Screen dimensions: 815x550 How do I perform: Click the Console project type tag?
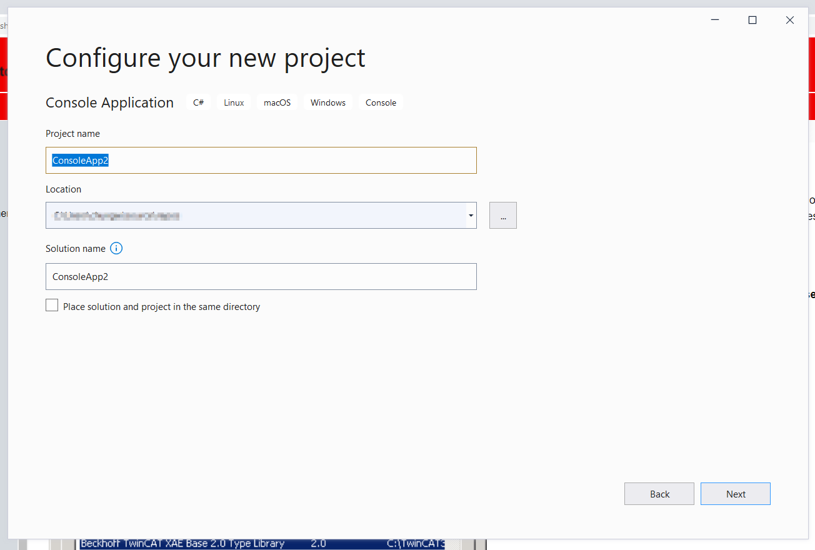click(381, 102)
